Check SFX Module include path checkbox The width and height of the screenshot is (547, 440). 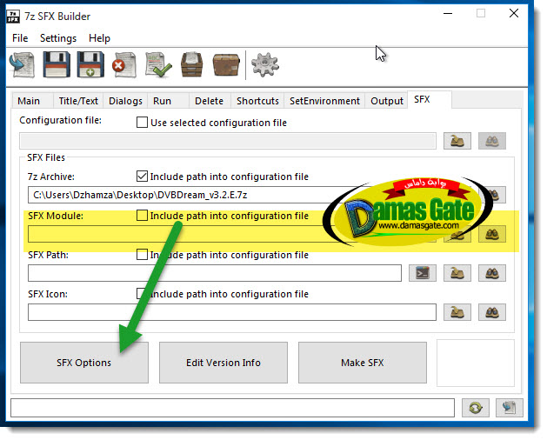pos(142,216)
